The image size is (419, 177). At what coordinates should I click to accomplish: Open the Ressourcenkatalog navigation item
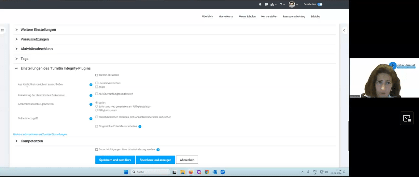[x=294, y=16]
